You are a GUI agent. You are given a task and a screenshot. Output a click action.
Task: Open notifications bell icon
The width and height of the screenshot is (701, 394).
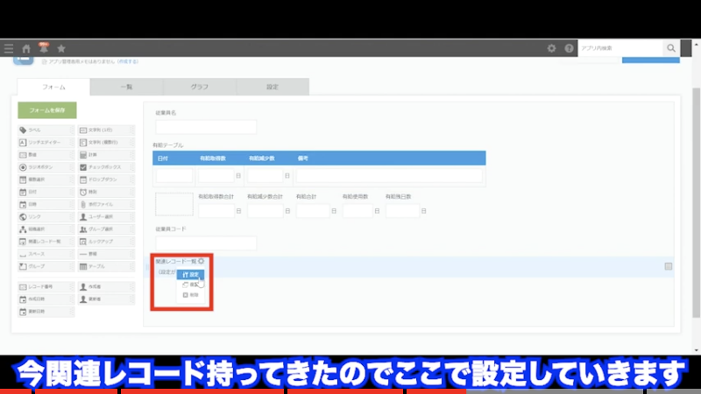(x=43, y=48)
